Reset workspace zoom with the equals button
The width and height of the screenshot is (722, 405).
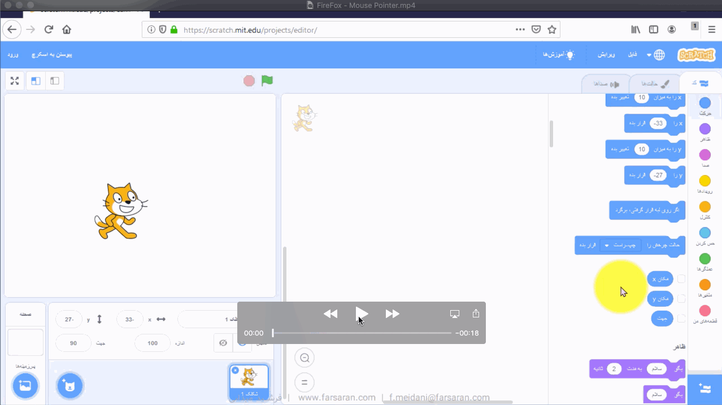click(x=305, y=382)
